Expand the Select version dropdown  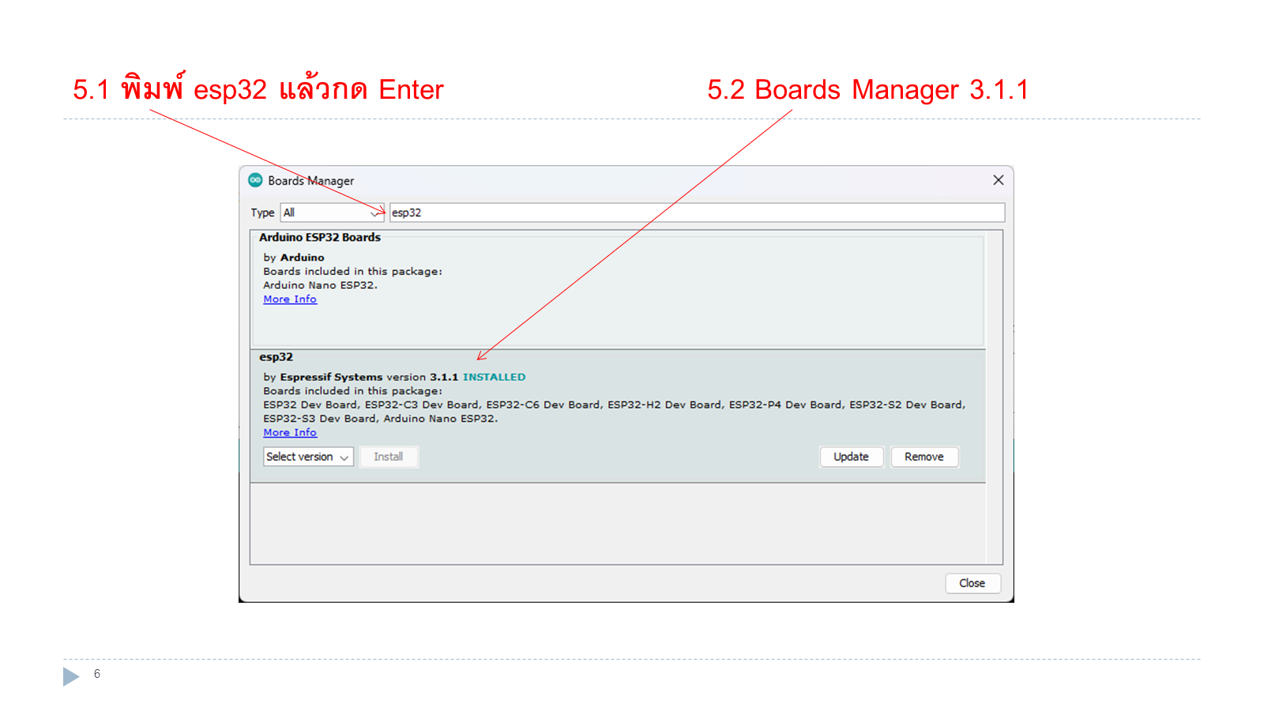click(308, 457)
